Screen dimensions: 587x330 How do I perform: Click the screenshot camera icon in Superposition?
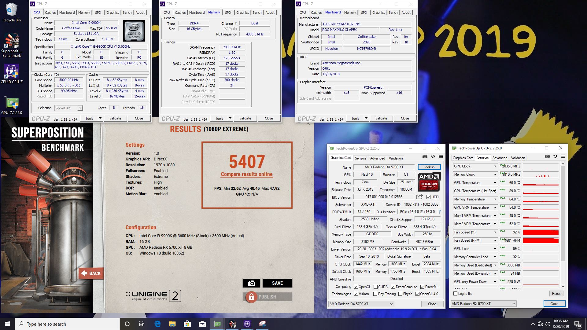(251, 283)
